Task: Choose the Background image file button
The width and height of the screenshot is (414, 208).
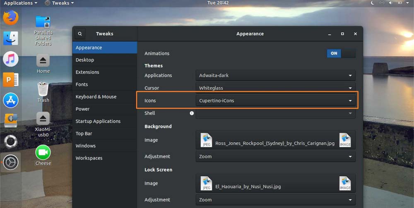Action: coord(275,141)
